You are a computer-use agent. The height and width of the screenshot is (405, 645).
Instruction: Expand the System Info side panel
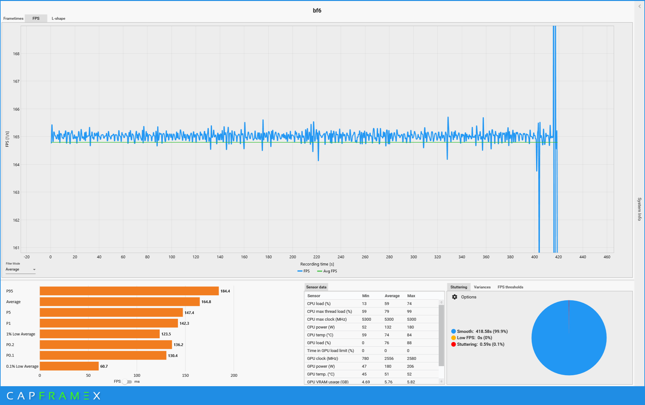[x=639, y=209]
